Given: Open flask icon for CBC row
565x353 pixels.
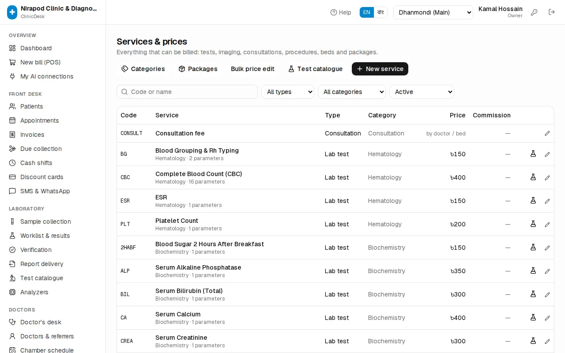Looking at the screenshot, I should (x=533, y=177).
